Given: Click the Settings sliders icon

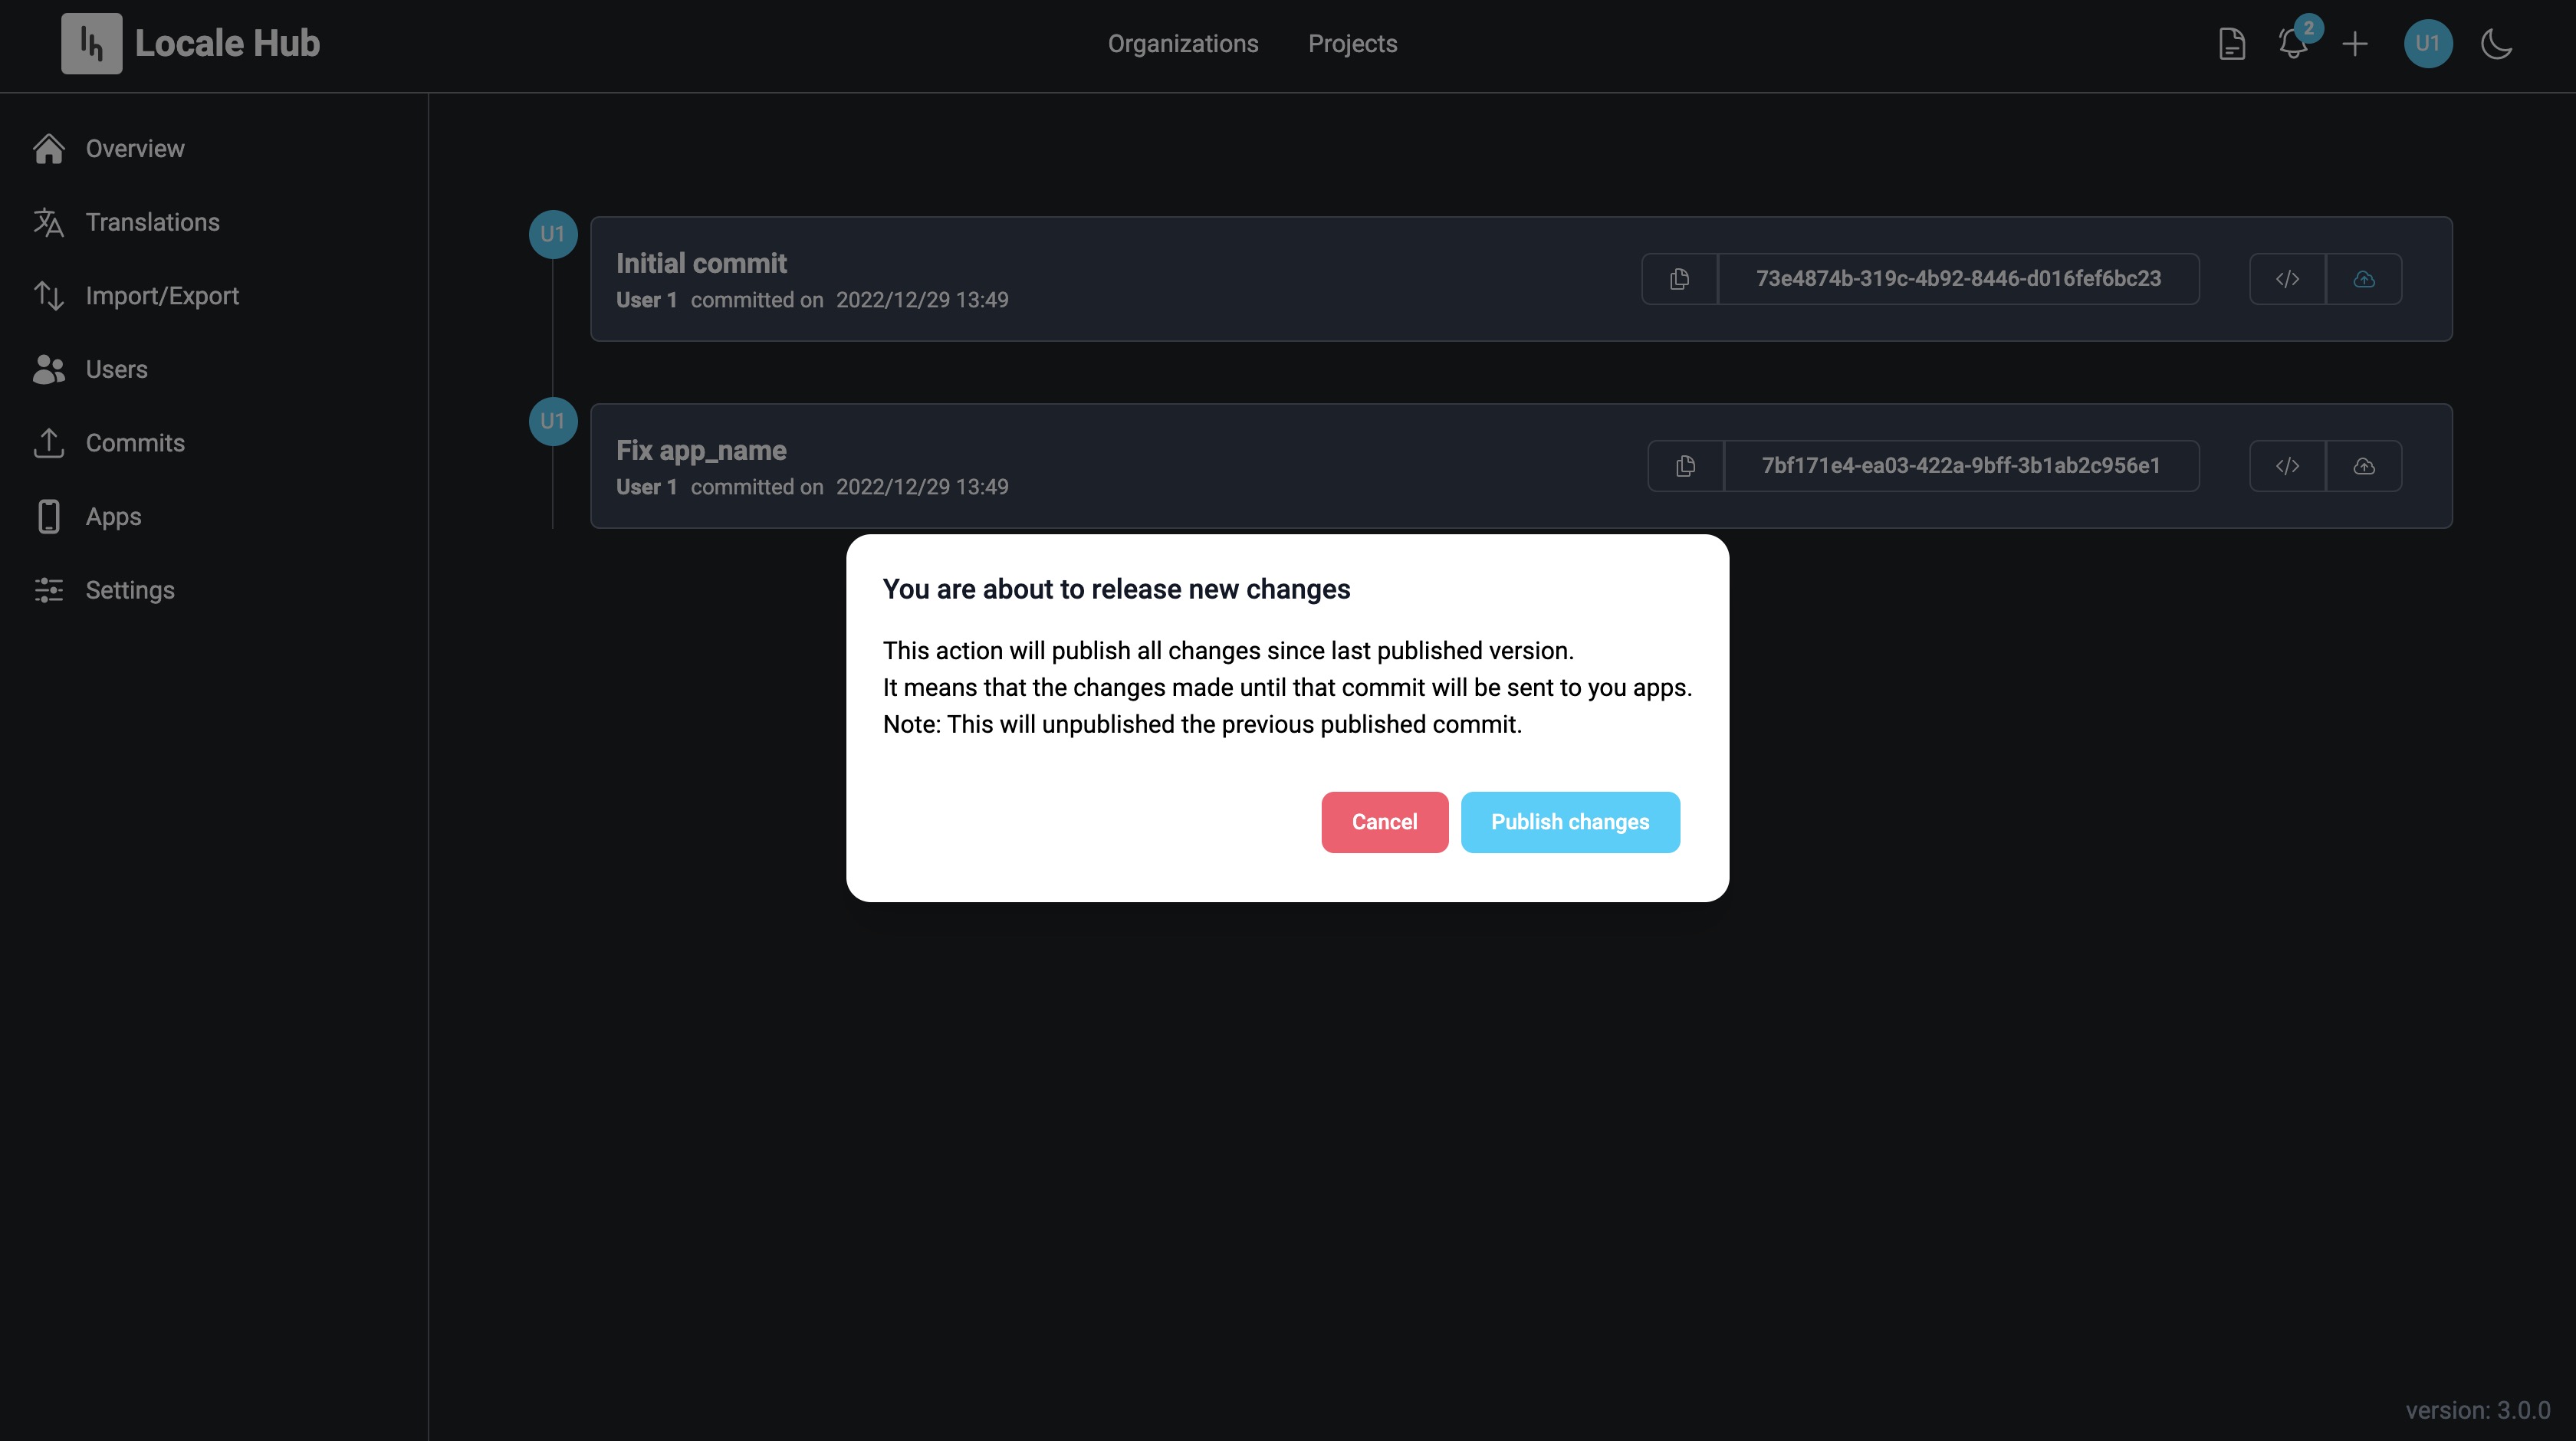Looking at the screenshot, I should coord(49,590).
